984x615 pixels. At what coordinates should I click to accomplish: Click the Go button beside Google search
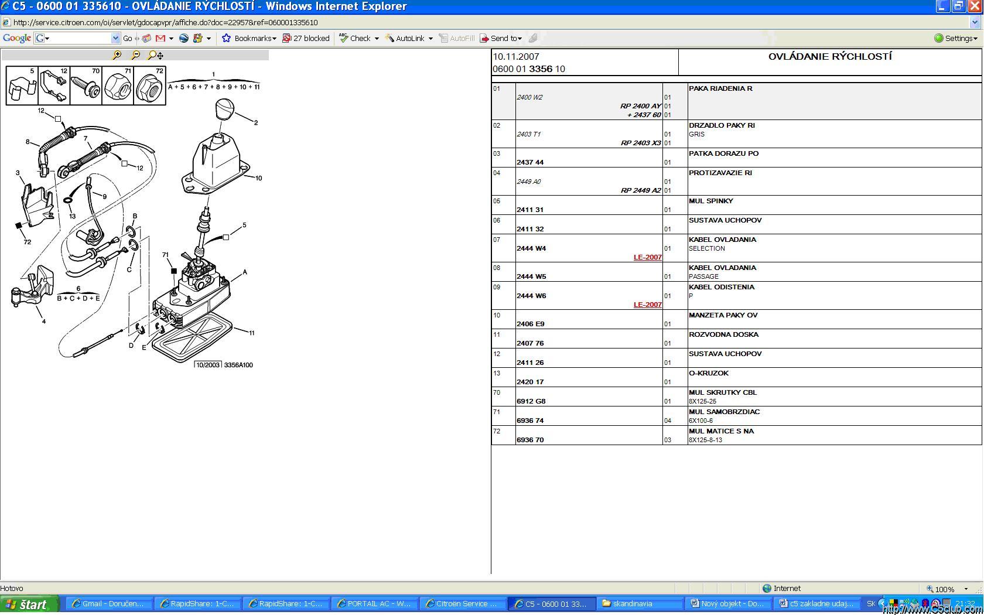(128, 38)
